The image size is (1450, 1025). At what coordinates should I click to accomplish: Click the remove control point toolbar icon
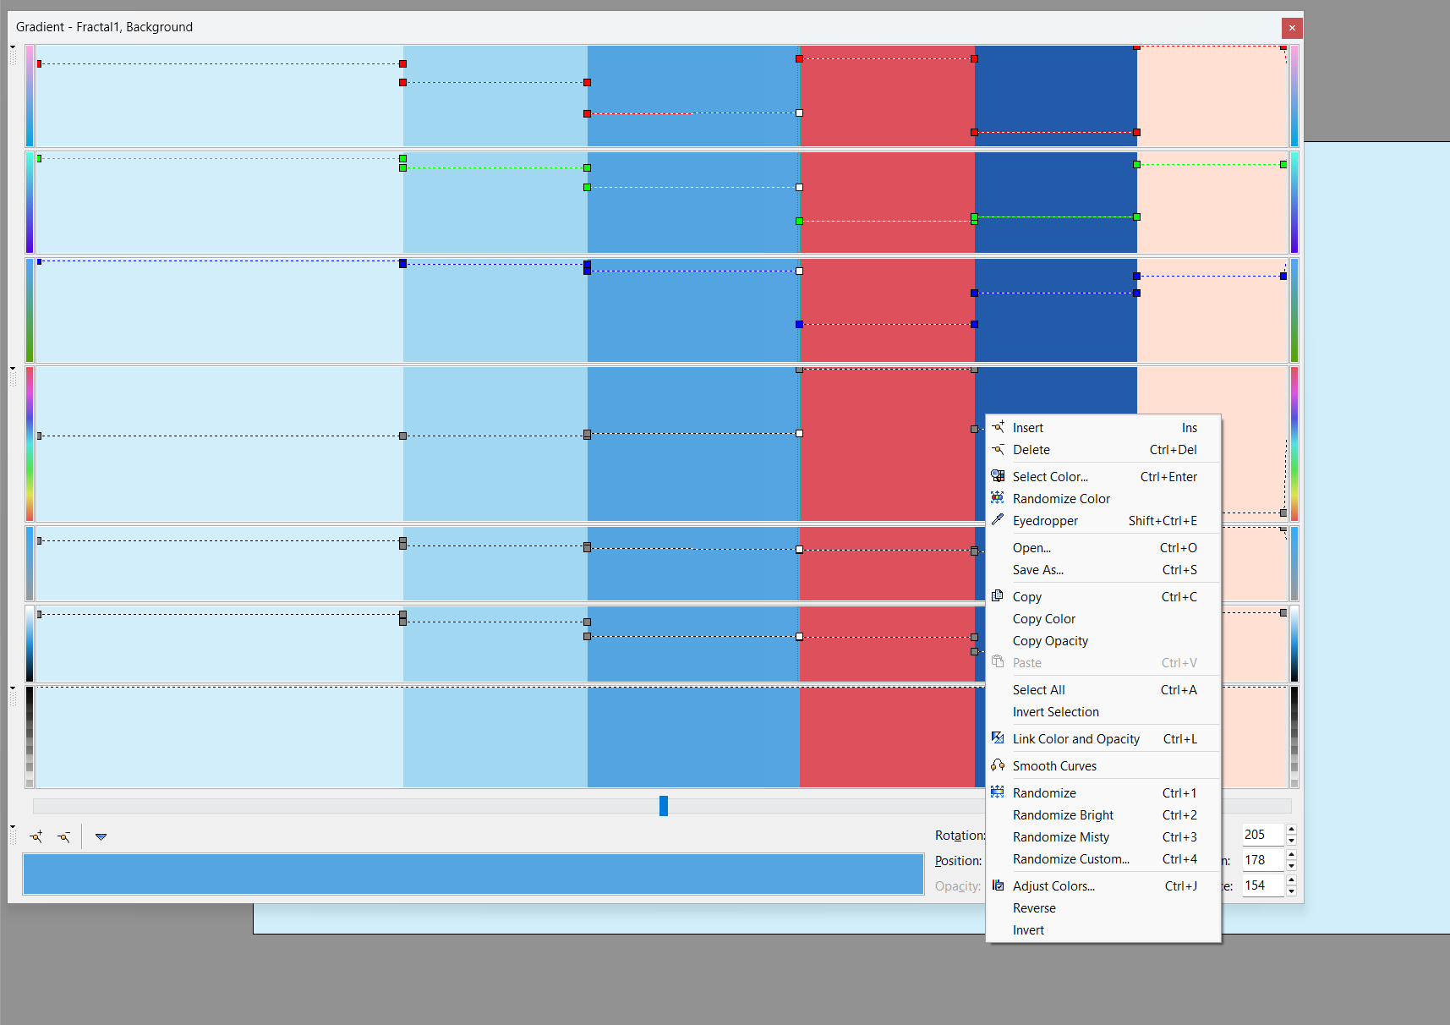coord(64,836)
